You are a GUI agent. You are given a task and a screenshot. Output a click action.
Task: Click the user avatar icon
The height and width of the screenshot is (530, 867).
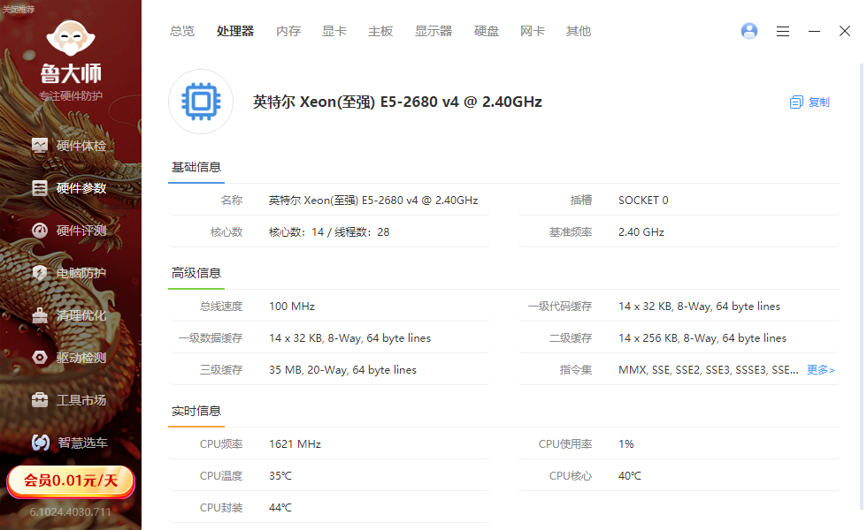pos(748,31)
